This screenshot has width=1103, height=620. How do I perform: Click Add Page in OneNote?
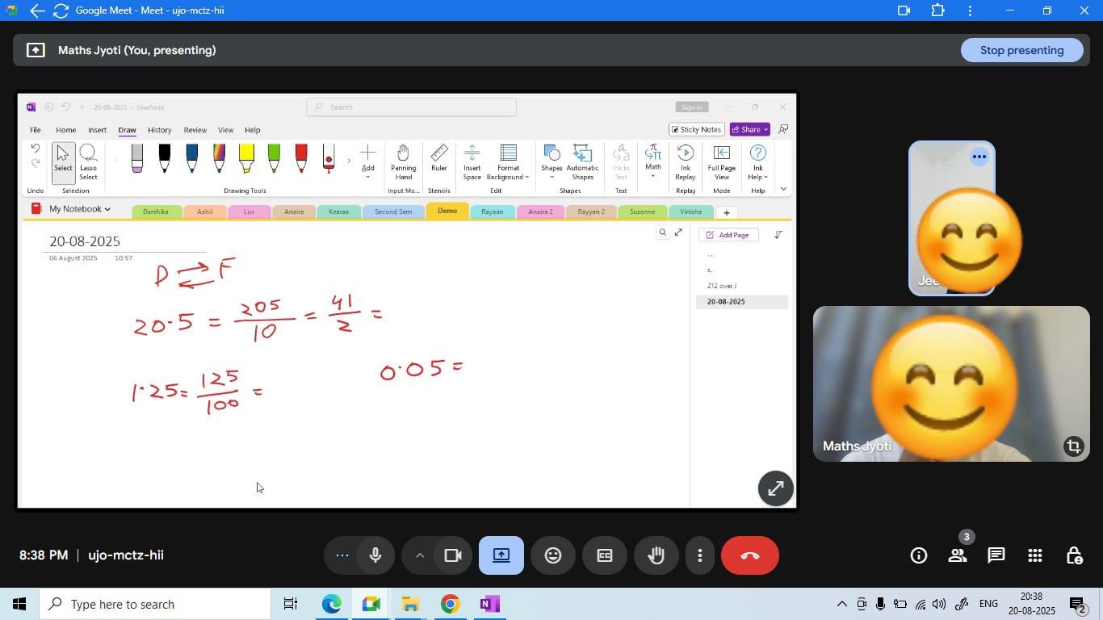727,235
